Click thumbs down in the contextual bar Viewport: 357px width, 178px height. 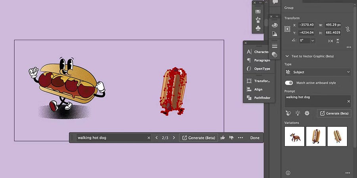point(231,138)
